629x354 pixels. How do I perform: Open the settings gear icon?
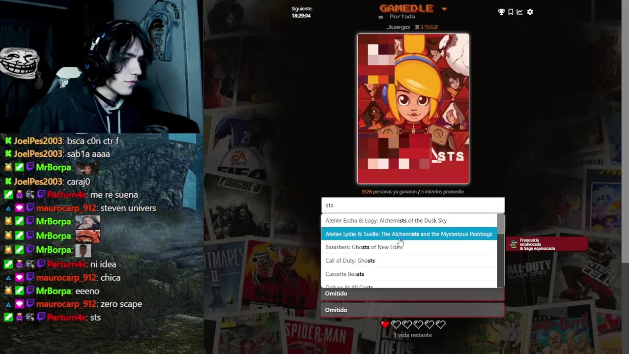pos(530,12)
